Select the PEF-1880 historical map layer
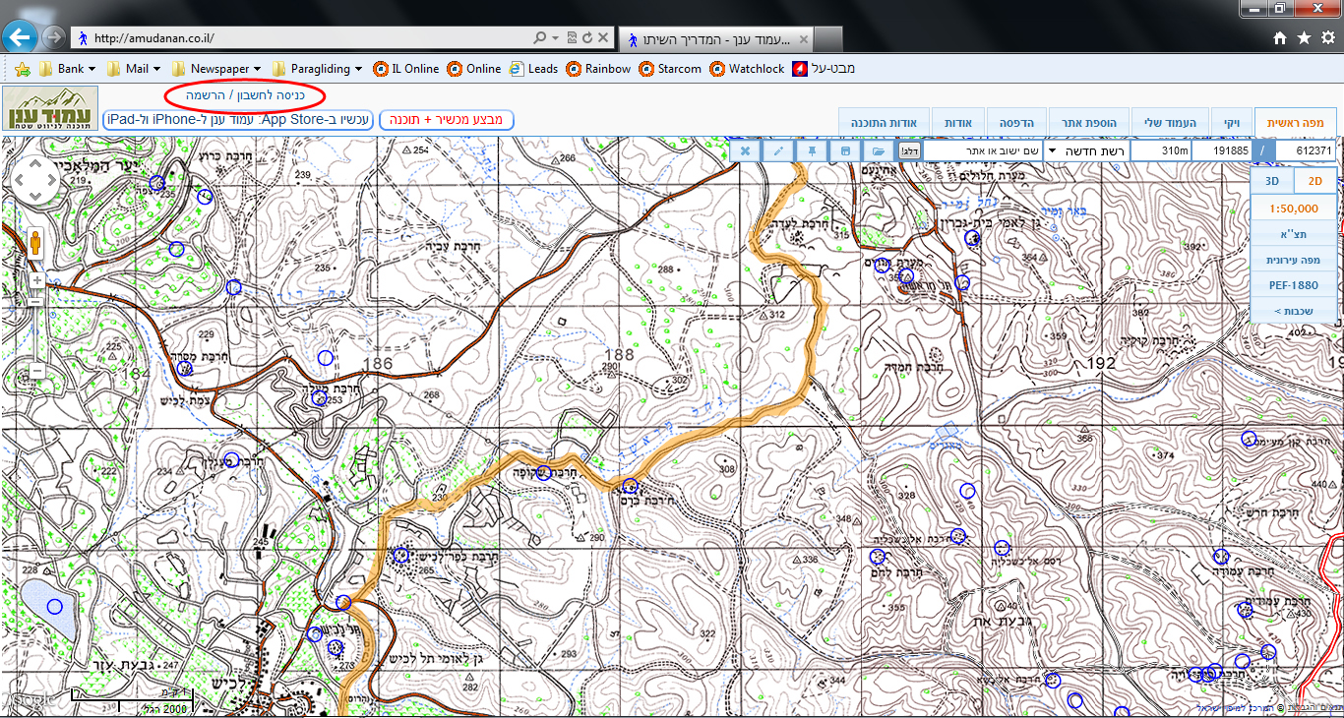This screenshot has height=718, width=1344. (x=1293, y=285)
